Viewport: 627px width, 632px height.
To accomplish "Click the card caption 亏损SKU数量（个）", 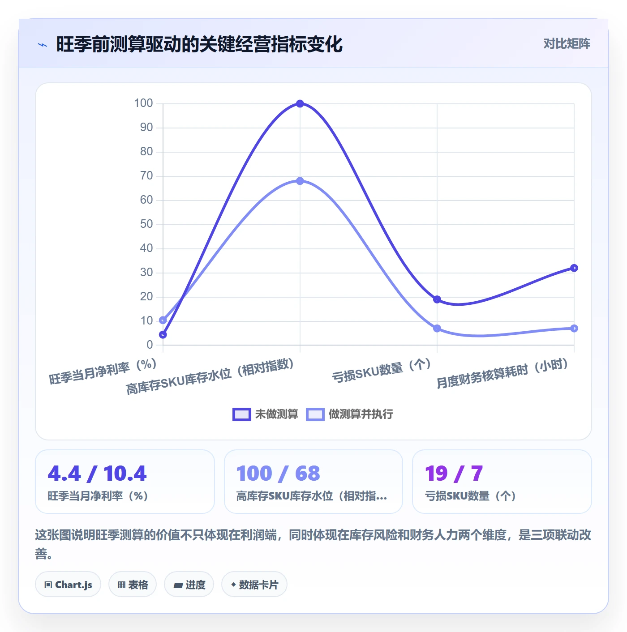I will coord(470,496).
